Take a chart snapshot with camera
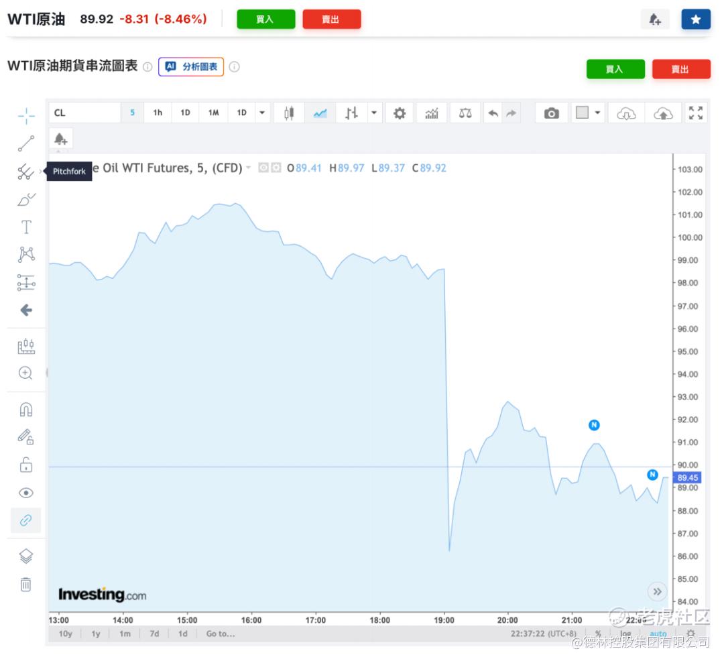Screen dimensions: 724x659 551,113
